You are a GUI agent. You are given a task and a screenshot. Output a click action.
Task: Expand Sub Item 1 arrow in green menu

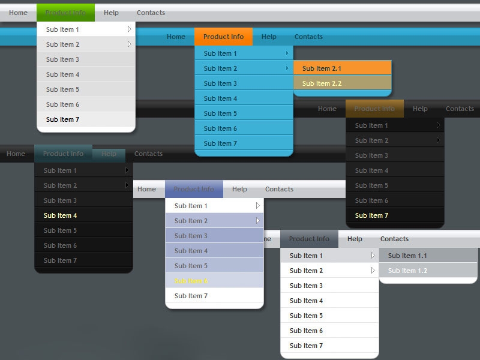(130, 29)
